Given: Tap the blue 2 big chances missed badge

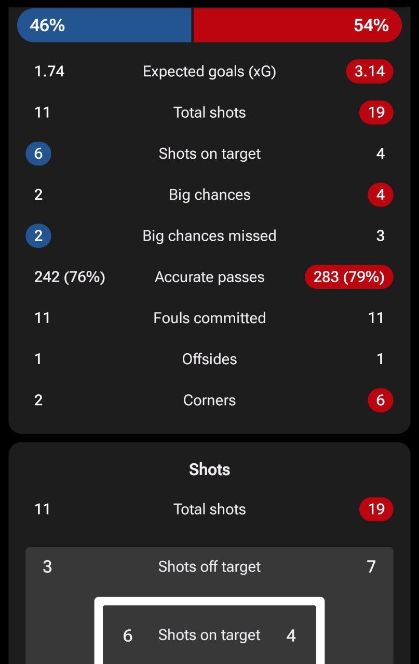Looking at the screenshot, I should click(38, 236).
